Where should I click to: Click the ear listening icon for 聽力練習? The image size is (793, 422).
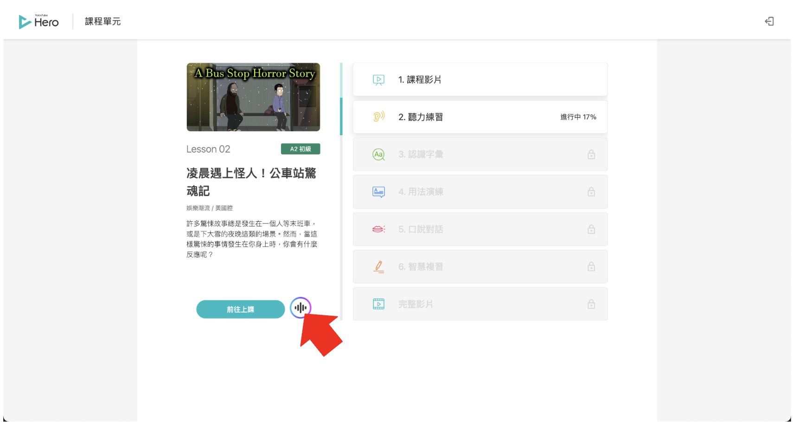(379, 117)
